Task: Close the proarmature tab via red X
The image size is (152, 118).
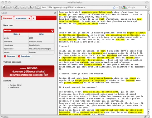Action: point(29,18)
